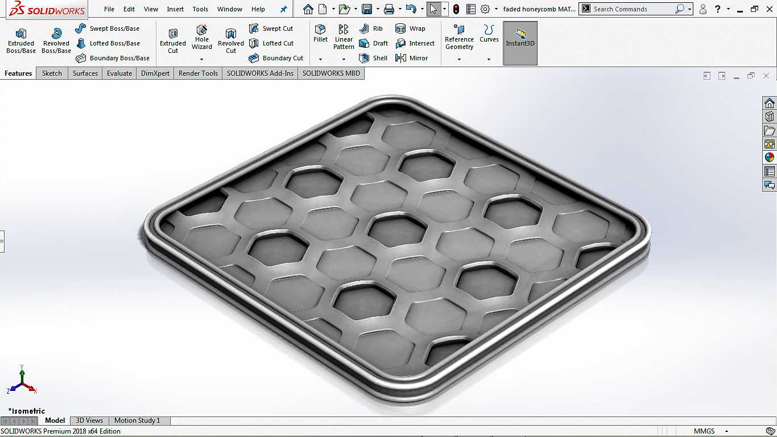The image size is (777, 437).
Task: Select the Revolved Cut tool
Action: (231, 41)
